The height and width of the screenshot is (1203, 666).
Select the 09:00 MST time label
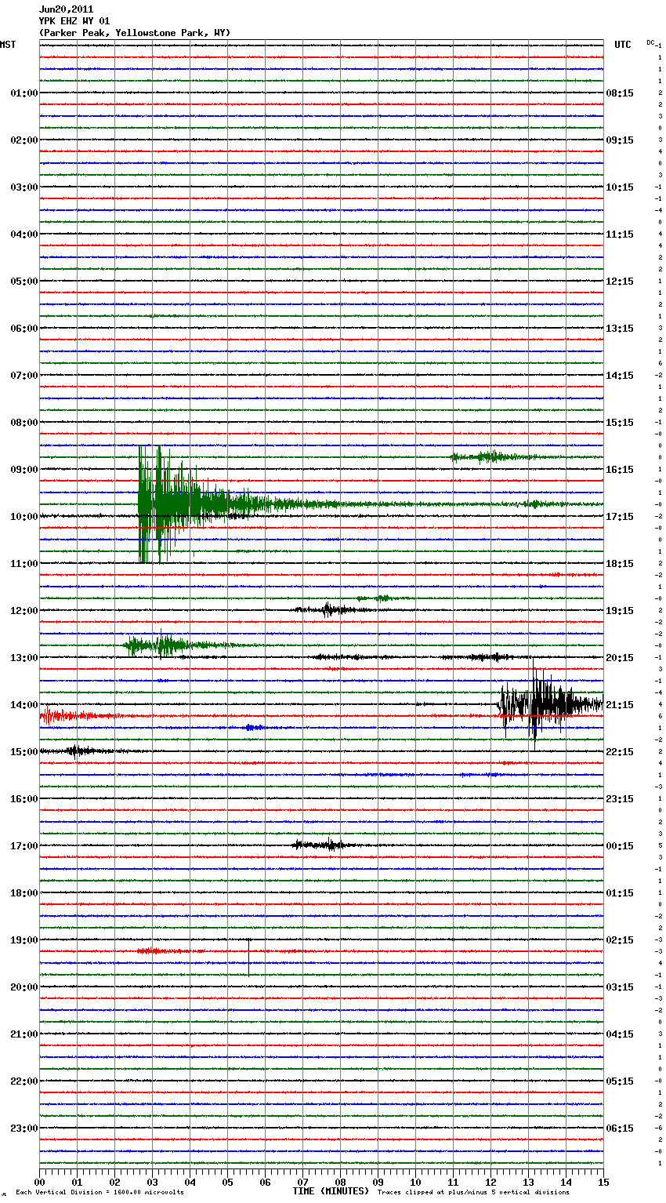(x=24, y=470)
